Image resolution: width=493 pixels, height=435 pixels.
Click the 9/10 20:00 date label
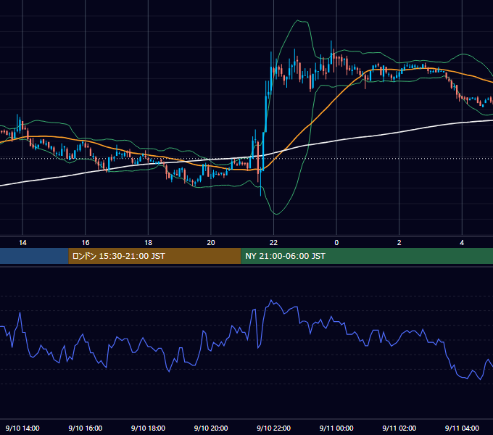click(211, 428)
